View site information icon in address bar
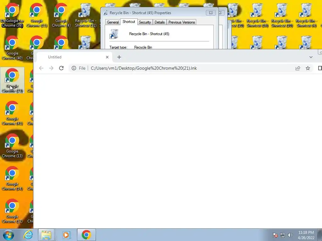The height and width of the screenshot is (241, 322). (74, 68)
